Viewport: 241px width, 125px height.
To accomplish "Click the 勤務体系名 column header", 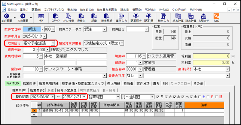I will (55, 105).
